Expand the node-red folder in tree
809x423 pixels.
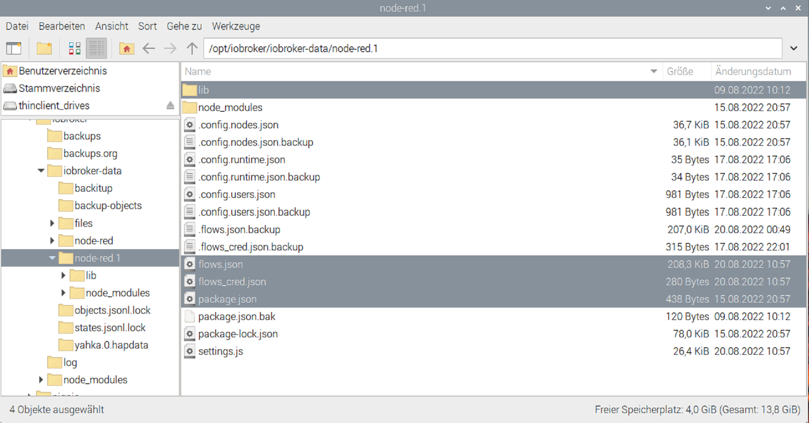coord(52,240)
